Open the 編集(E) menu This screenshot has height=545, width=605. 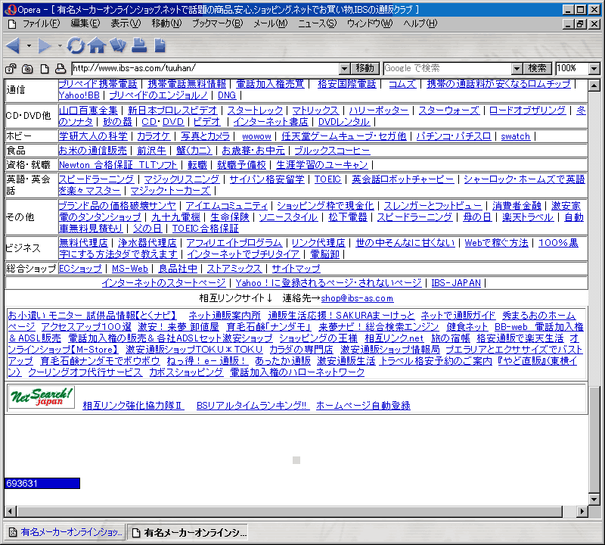pos(85,23)
